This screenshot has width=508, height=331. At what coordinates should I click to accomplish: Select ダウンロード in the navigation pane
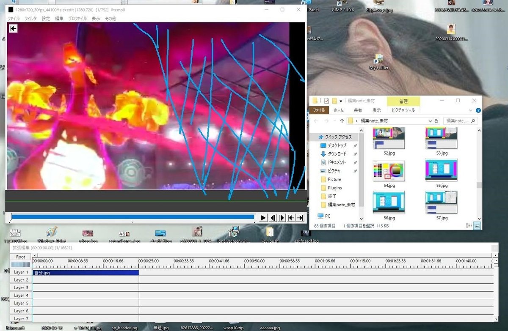337,154
